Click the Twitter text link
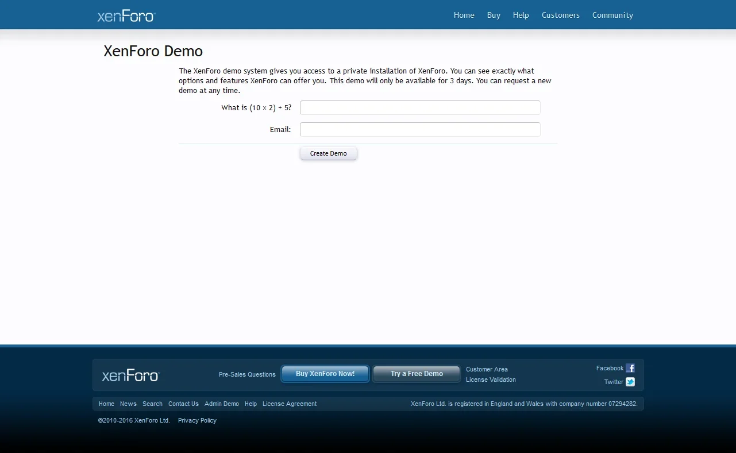 coord(614,382)
